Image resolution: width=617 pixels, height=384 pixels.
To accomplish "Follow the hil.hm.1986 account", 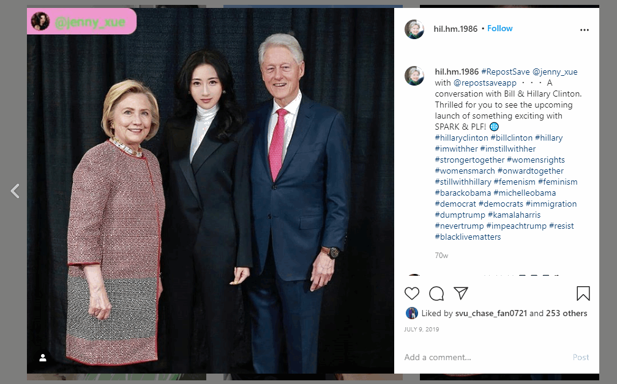I will click(x=499, y=28).
